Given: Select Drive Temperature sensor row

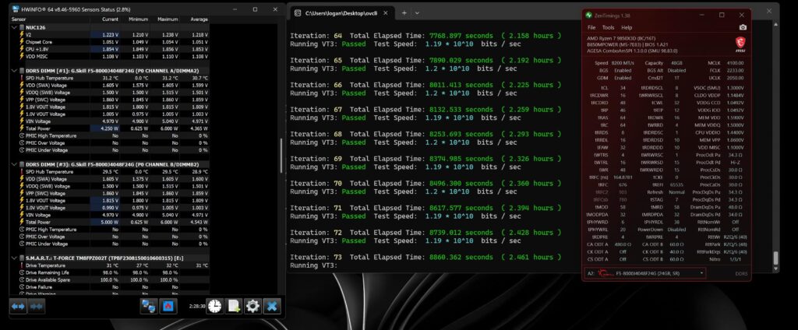Looking at the screenshot, I should [109, 265].
